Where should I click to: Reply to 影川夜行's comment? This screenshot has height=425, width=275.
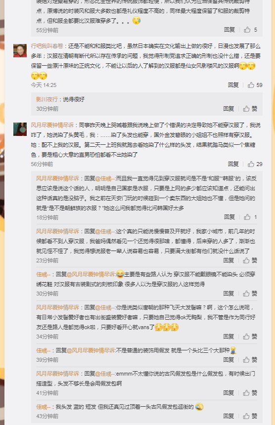[229, 109]
